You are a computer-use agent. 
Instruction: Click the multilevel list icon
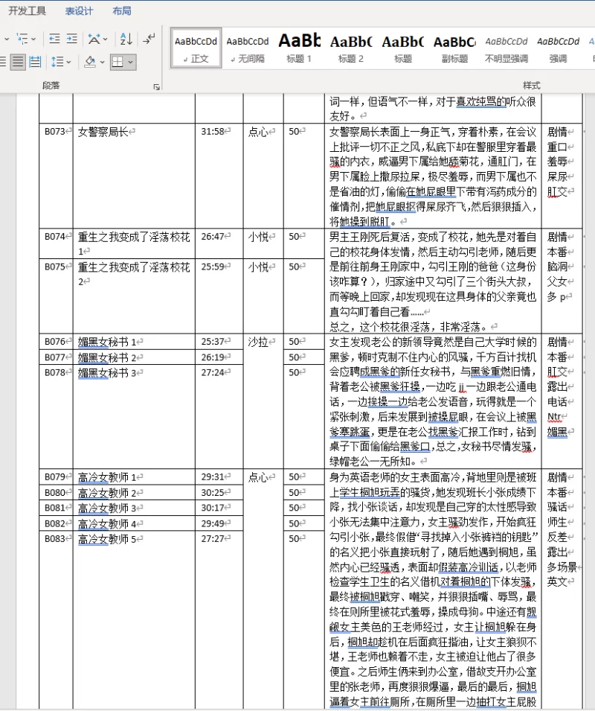click(22, 39)
